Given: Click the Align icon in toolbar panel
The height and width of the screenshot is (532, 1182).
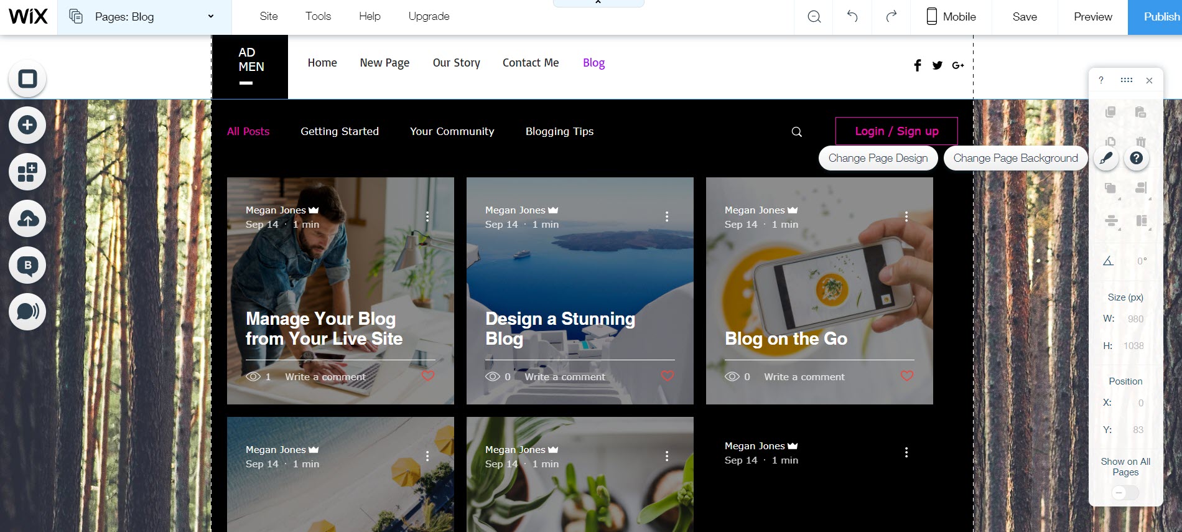Looking at the screenshot, I should click(1141, 188).
